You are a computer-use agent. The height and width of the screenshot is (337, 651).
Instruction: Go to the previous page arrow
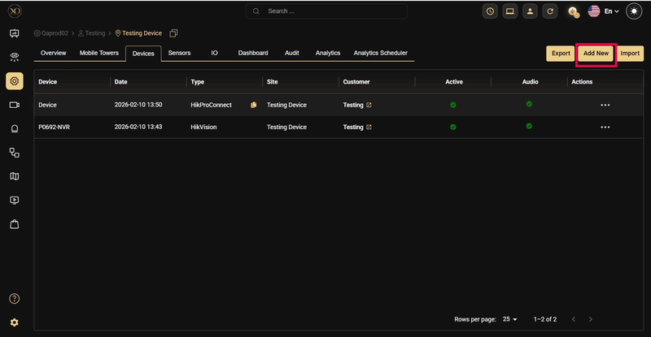[574, 319]
